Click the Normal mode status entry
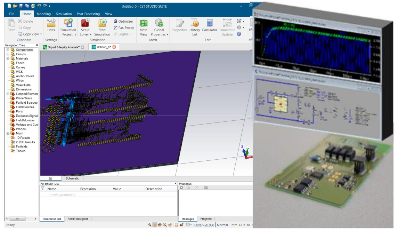The width and height of the screenshot is (398, 231). click(222, 225)
